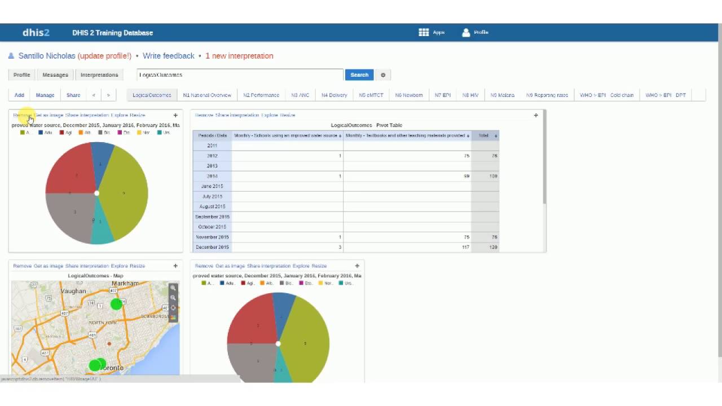The image size is (722, 406).
Task: Open the N2 Performance dashboard tab
Action: [261, 95]
